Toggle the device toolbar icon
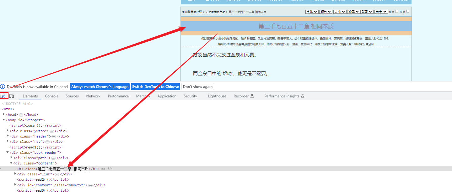 tap(11, 96)
